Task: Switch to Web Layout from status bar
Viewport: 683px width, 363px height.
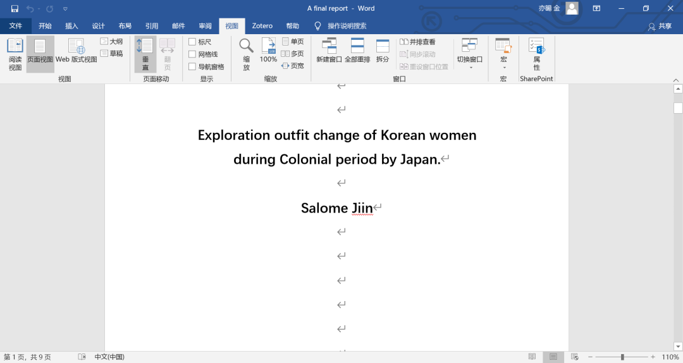Action: pyautogui.click(x=574, y=357)
